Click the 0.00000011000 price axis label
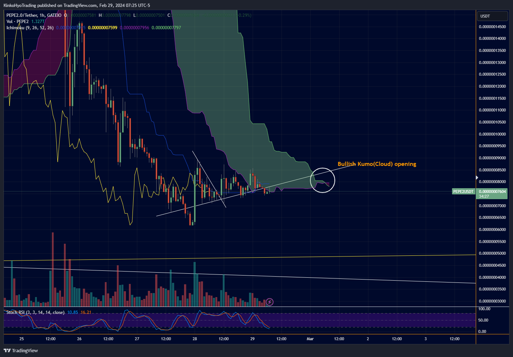The image size is (513, 357). 492,110
